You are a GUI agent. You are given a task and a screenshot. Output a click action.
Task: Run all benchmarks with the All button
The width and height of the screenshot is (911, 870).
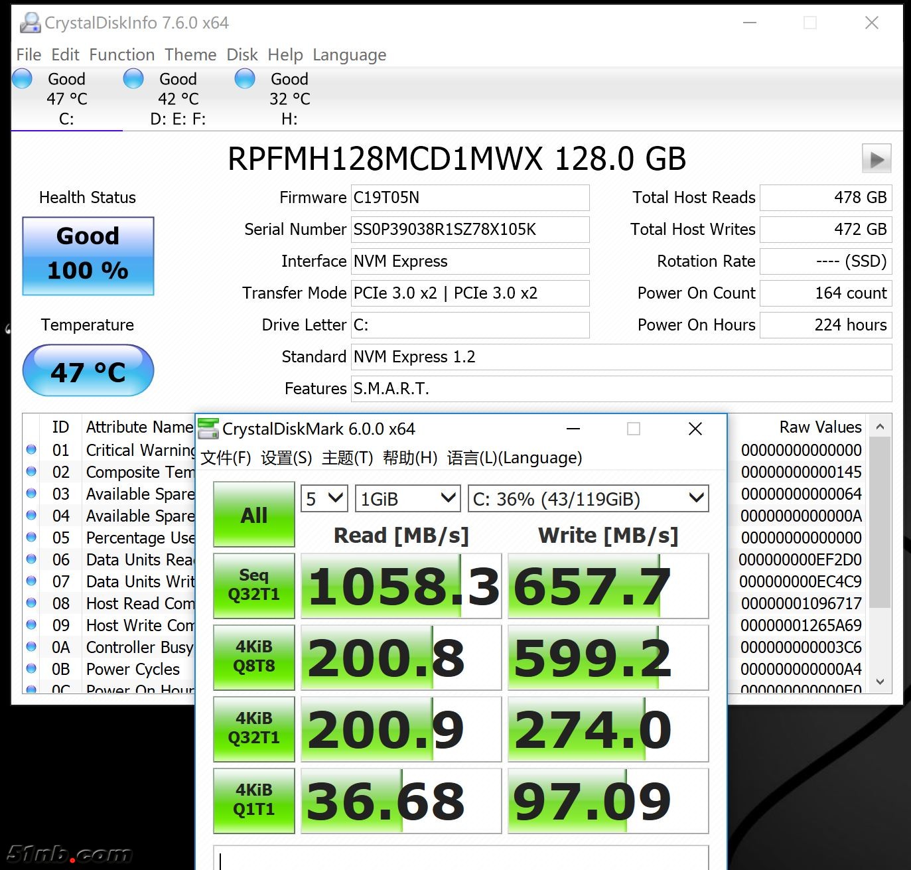254,515
